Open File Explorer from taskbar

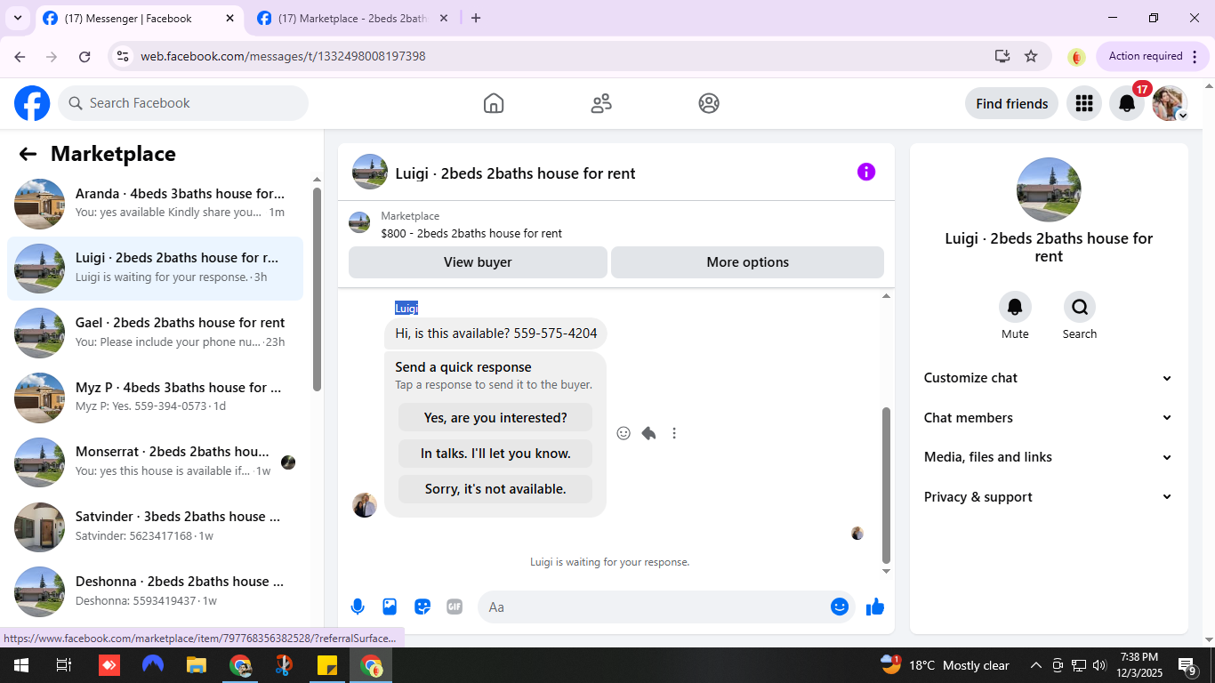coord(197,665)
